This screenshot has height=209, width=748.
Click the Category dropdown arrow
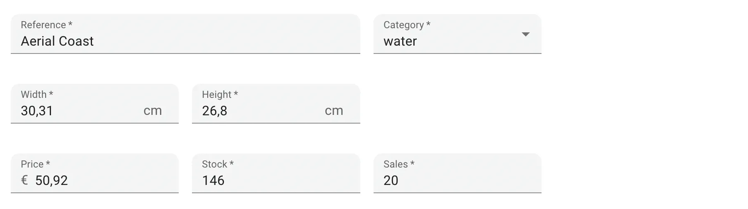point(525,34)
